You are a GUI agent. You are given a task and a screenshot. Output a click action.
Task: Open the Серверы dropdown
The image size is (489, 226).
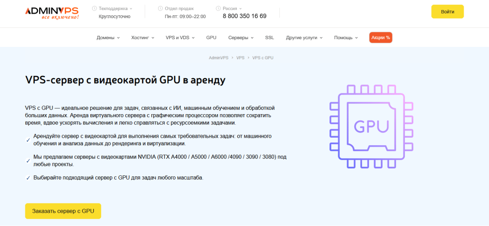point(241,37)
